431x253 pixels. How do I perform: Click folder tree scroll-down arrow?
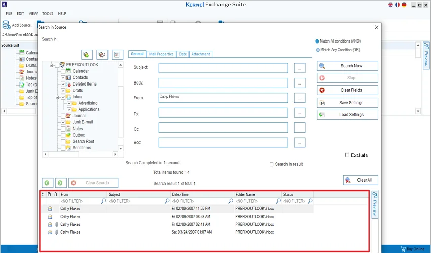(121, 148)
